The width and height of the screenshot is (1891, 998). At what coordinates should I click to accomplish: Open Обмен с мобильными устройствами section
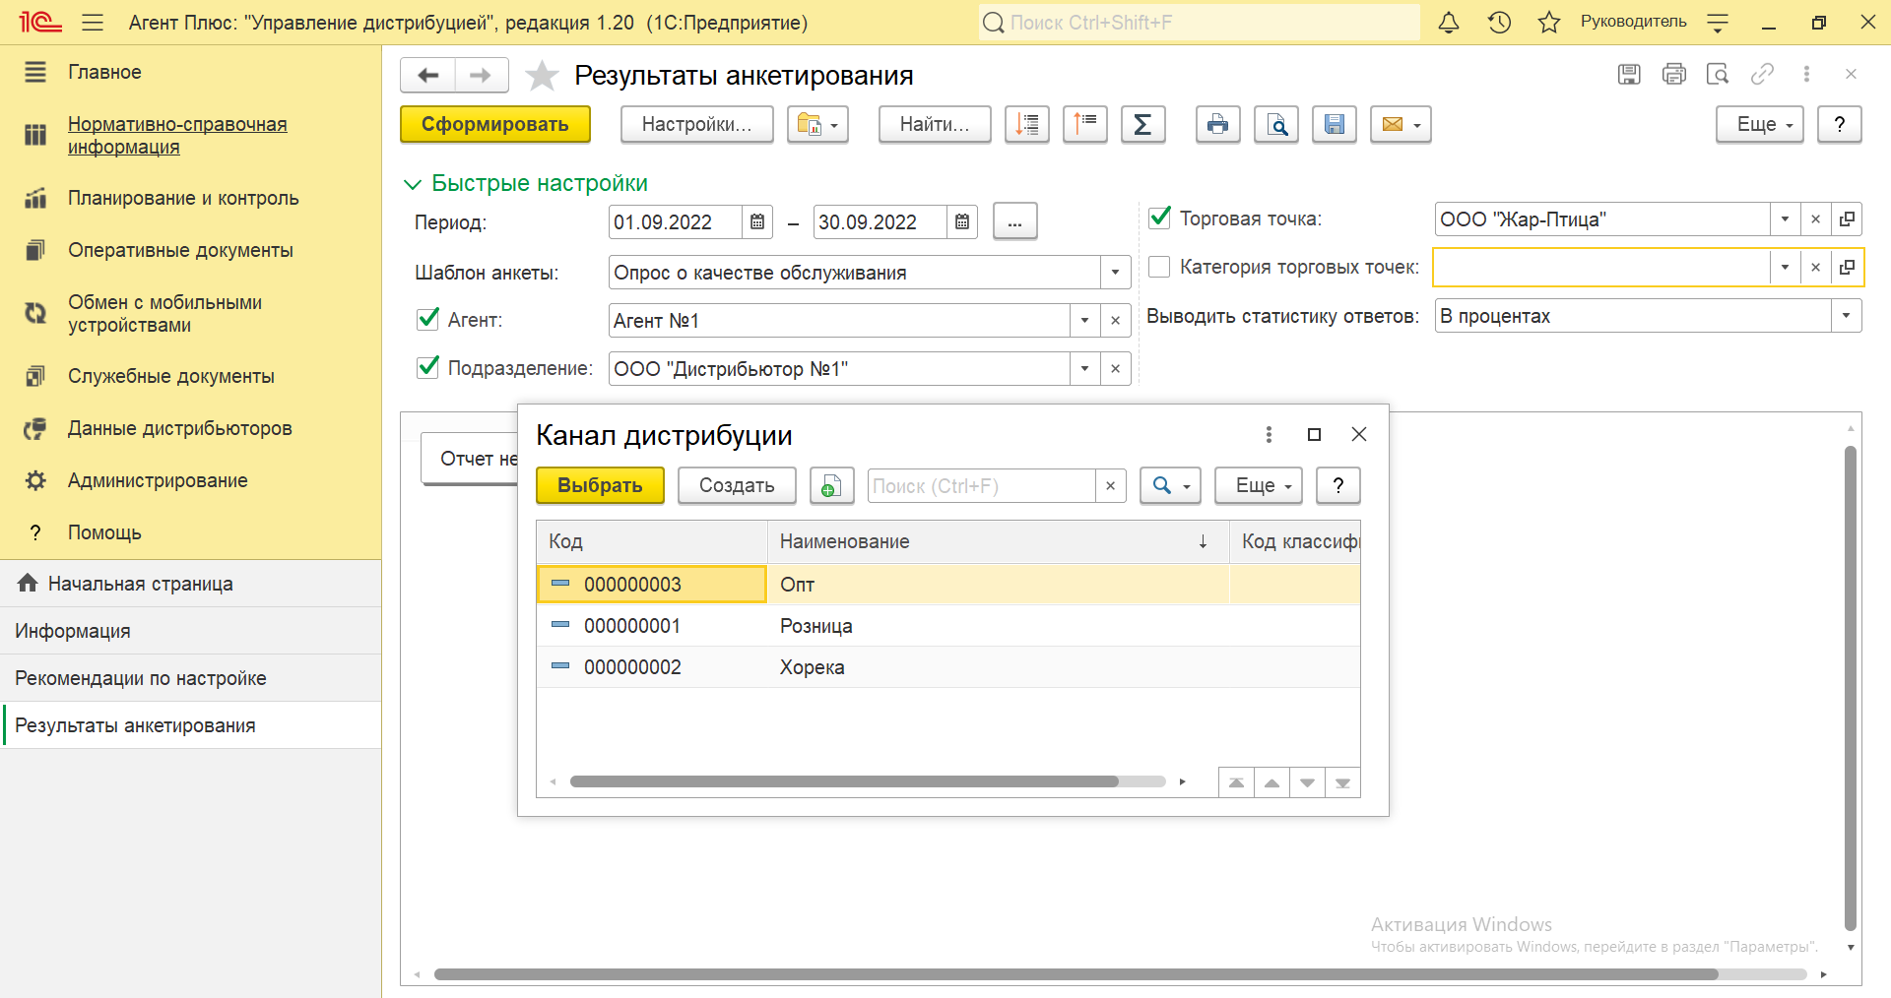pos(164,314)
